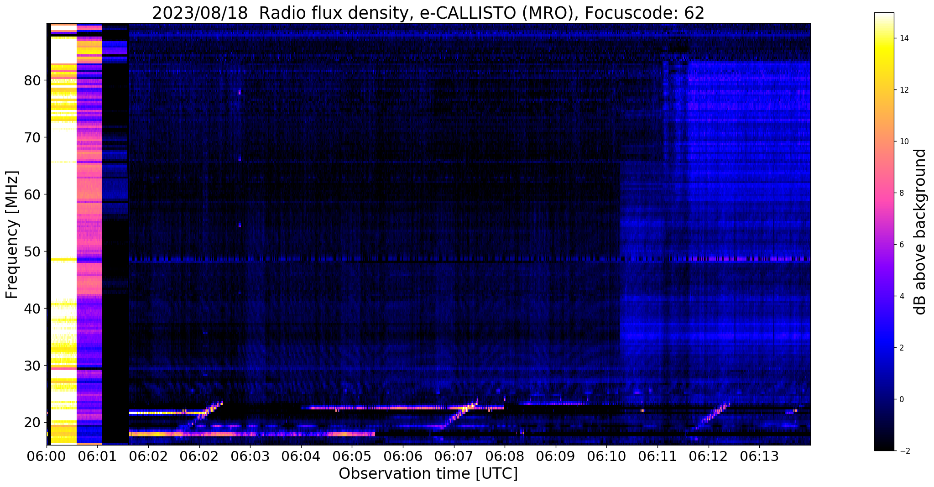Viewport: 934px width, 487px height.
Task: Click the 20 tick on frequency axis
Action: [32, 423]
